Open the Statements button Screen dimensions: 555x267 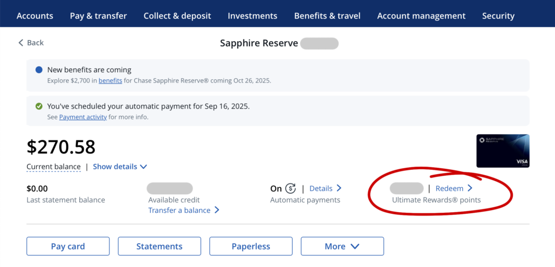point(159,246)
